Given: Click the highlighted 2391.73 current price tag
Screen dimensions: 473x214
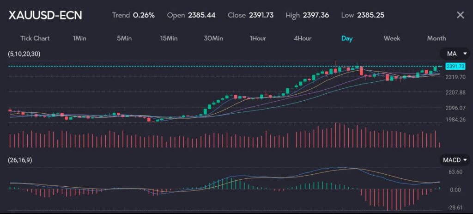Looking at the screenshot, I should [455, 67].
